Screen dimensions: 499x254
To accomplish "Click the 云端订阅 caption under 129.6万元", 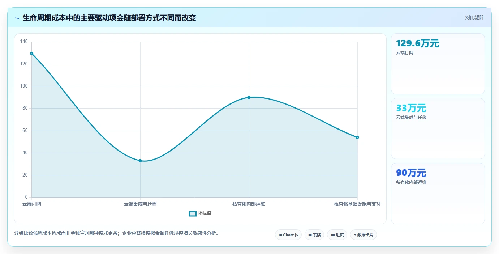I will click(x=405, y=53).
